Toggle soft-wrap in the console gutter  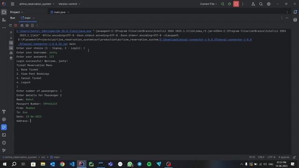tap(11, 42)
